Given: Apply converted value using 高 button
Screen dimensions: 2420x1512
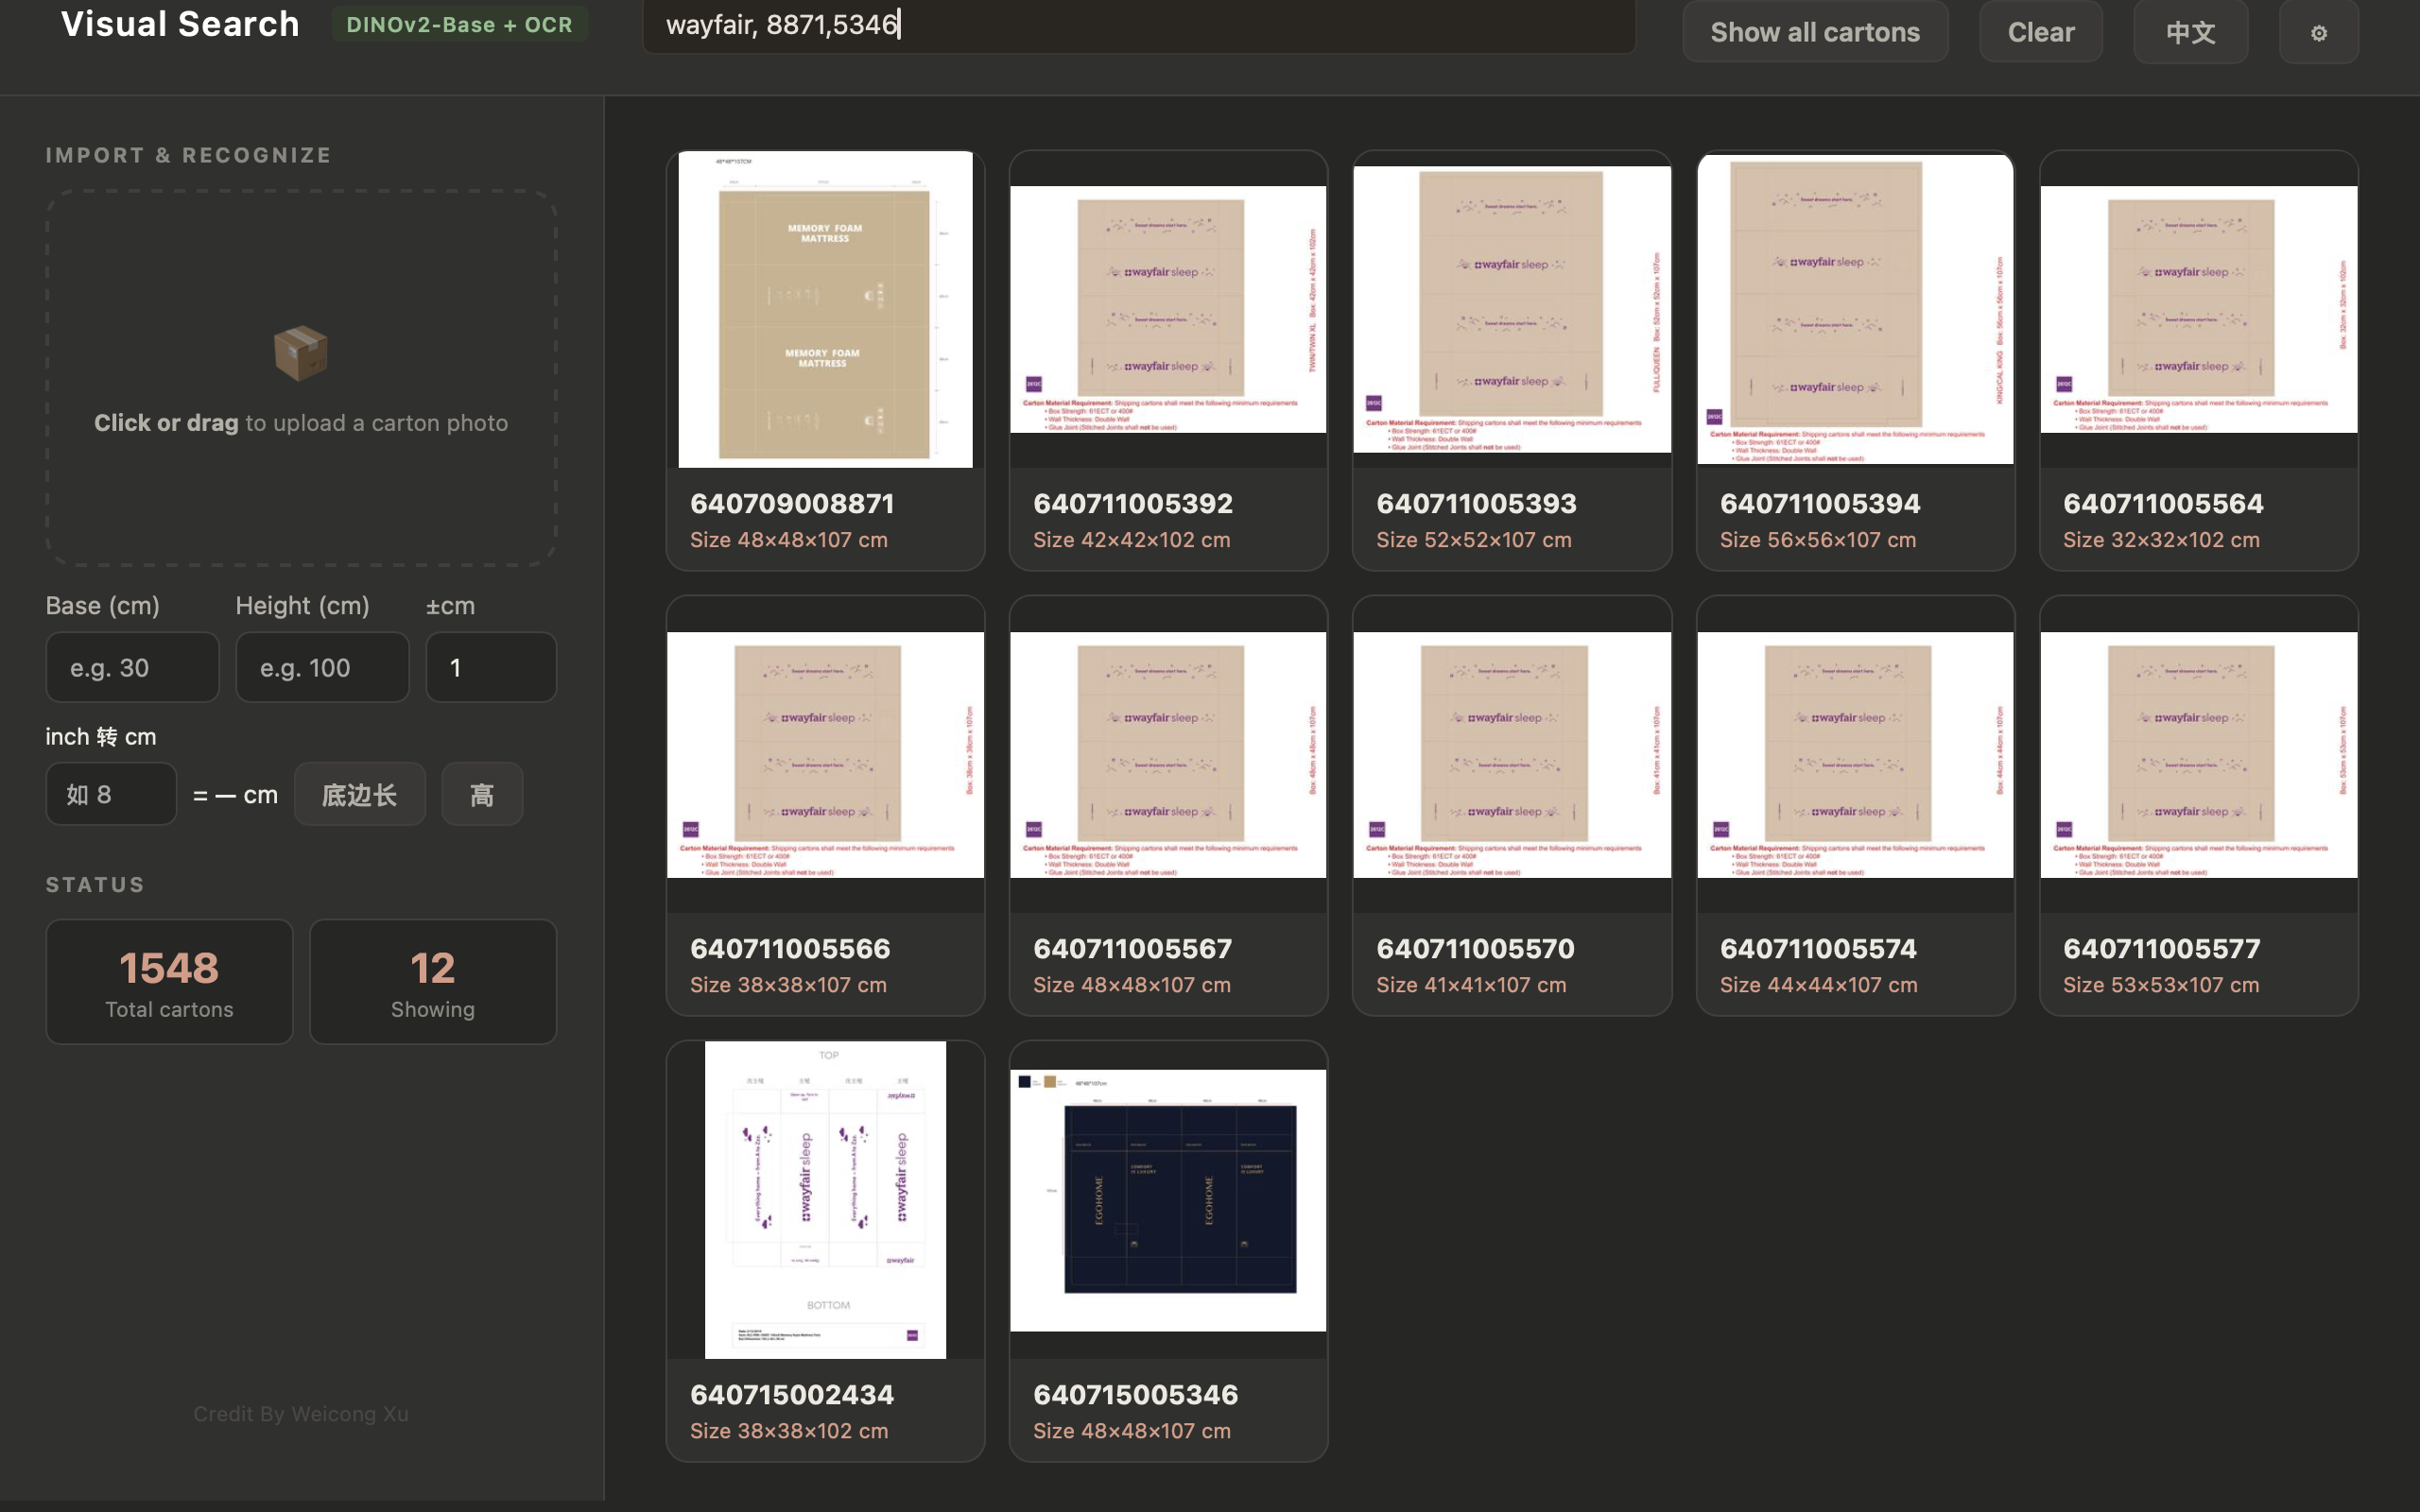Looking at the screenshot, I should click(482, 794).
